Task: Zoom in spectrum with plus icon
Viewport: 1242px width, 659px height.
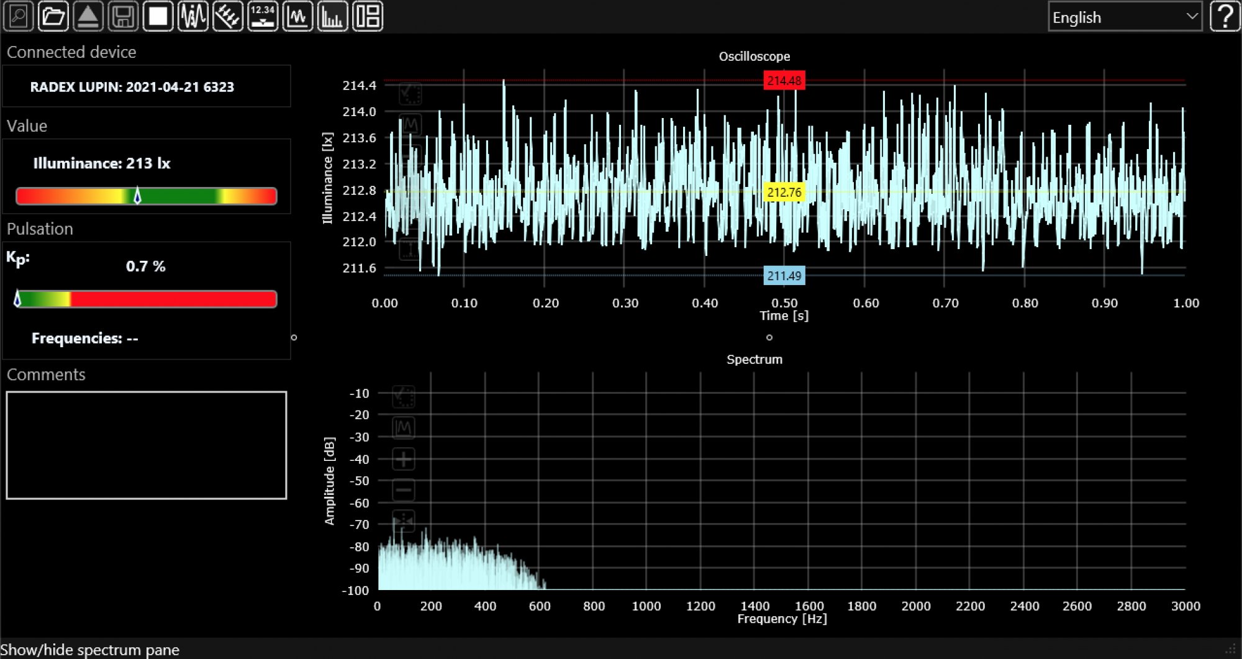Action: [x=404, y=460]
